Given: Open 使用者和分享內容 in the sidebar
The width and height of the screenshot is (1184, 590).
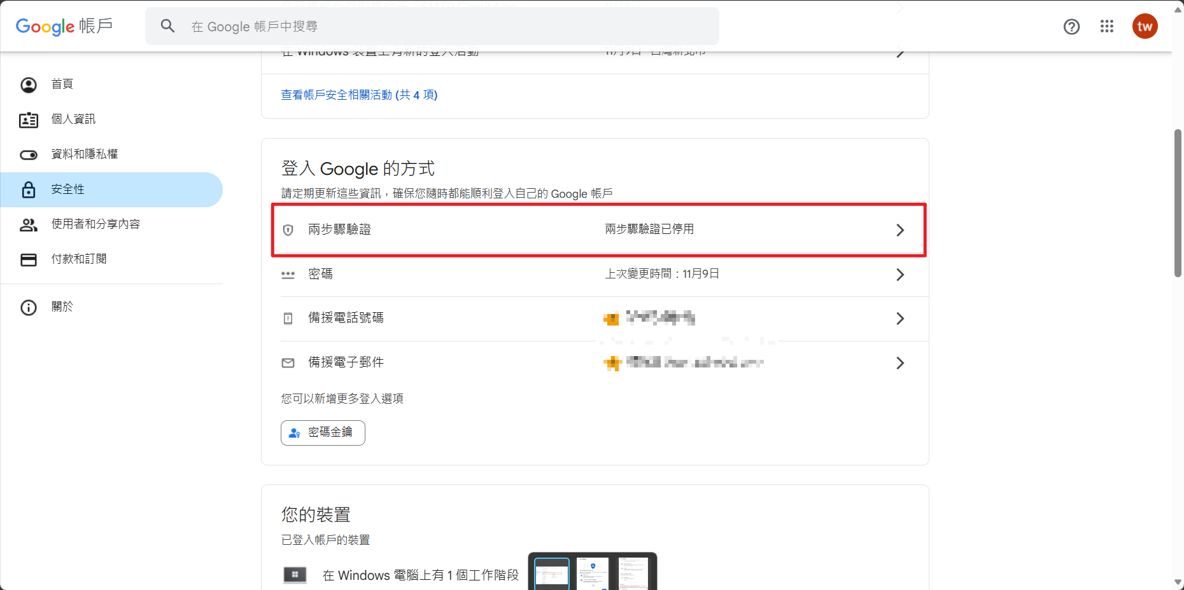Looking at the screenshot, I should coord(95,224).
